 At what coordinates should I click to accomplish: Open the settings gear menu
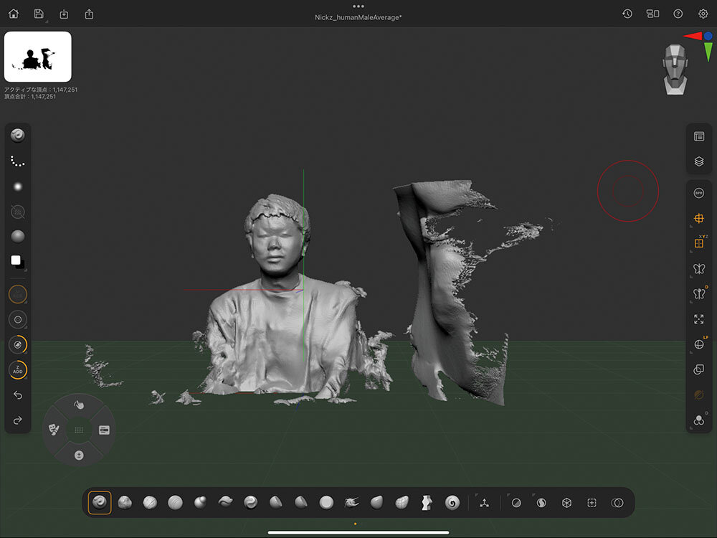[x=703, y=14]
